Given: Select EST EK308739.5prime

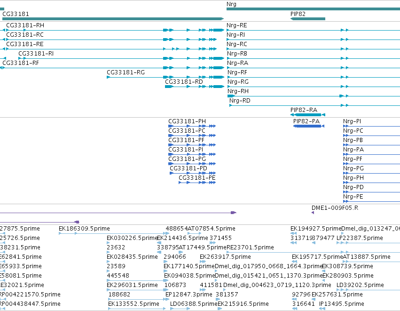Looking at the screenshot, I should [347, 267].
